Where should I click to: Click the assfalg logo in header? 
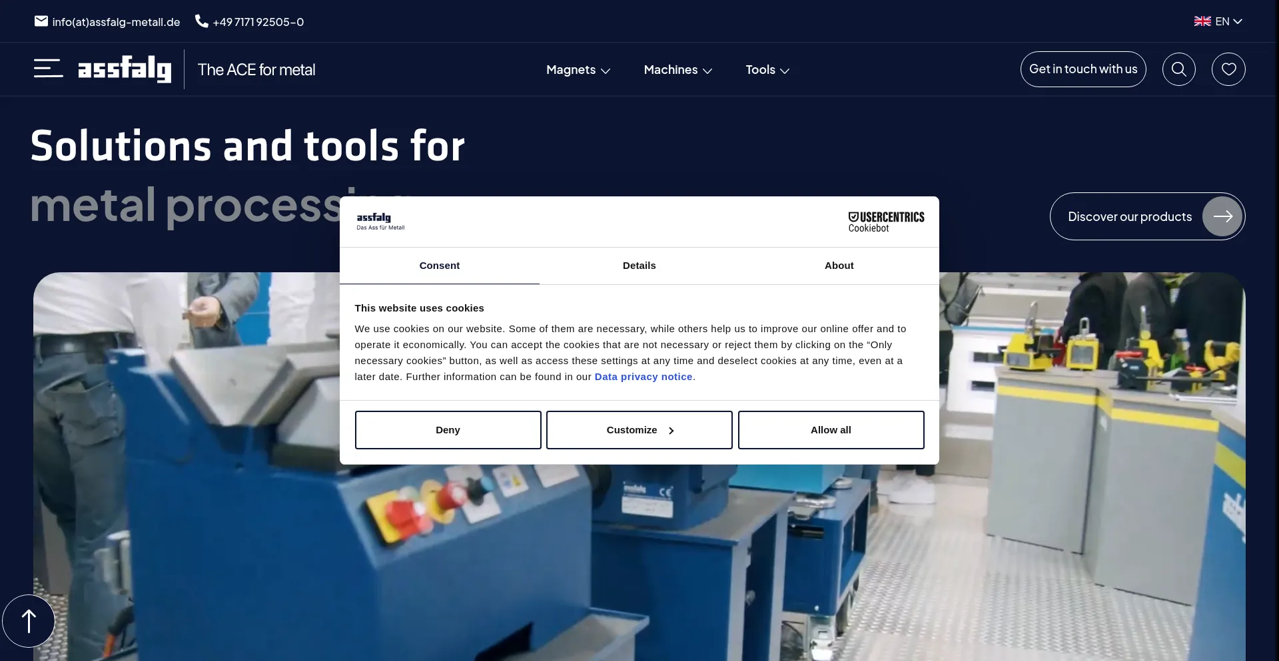pos(125,69)
